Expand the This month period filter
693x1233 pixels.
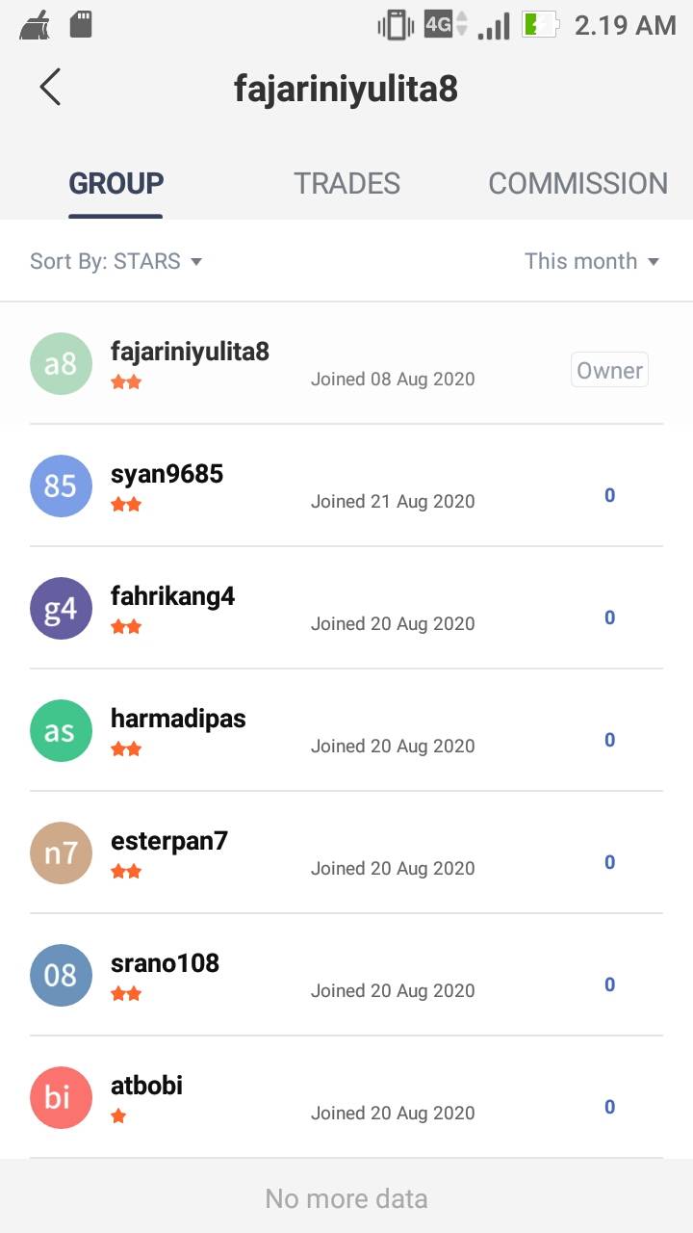(x=591, y=261)
